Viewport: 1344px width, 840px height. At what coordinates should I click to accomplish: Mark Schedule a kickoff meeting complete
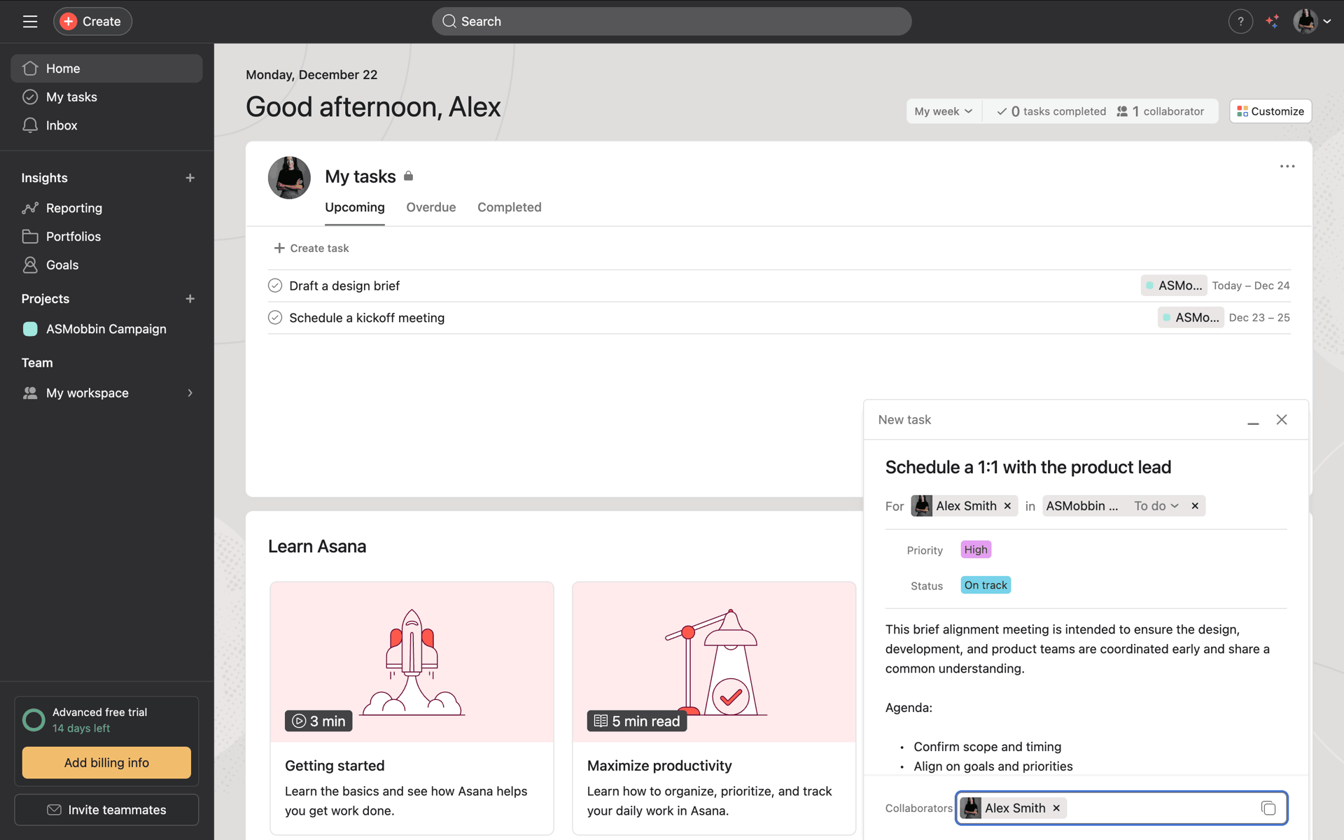[275, 318]
